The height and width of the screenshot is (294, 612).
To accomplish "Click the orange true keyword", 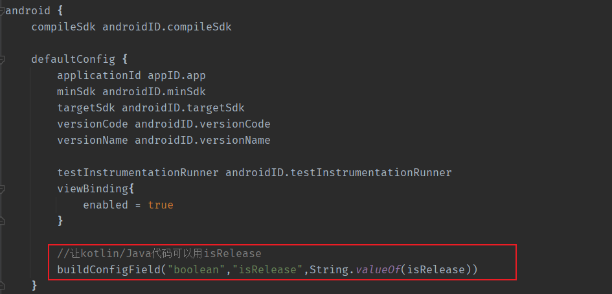I will 160,205.
